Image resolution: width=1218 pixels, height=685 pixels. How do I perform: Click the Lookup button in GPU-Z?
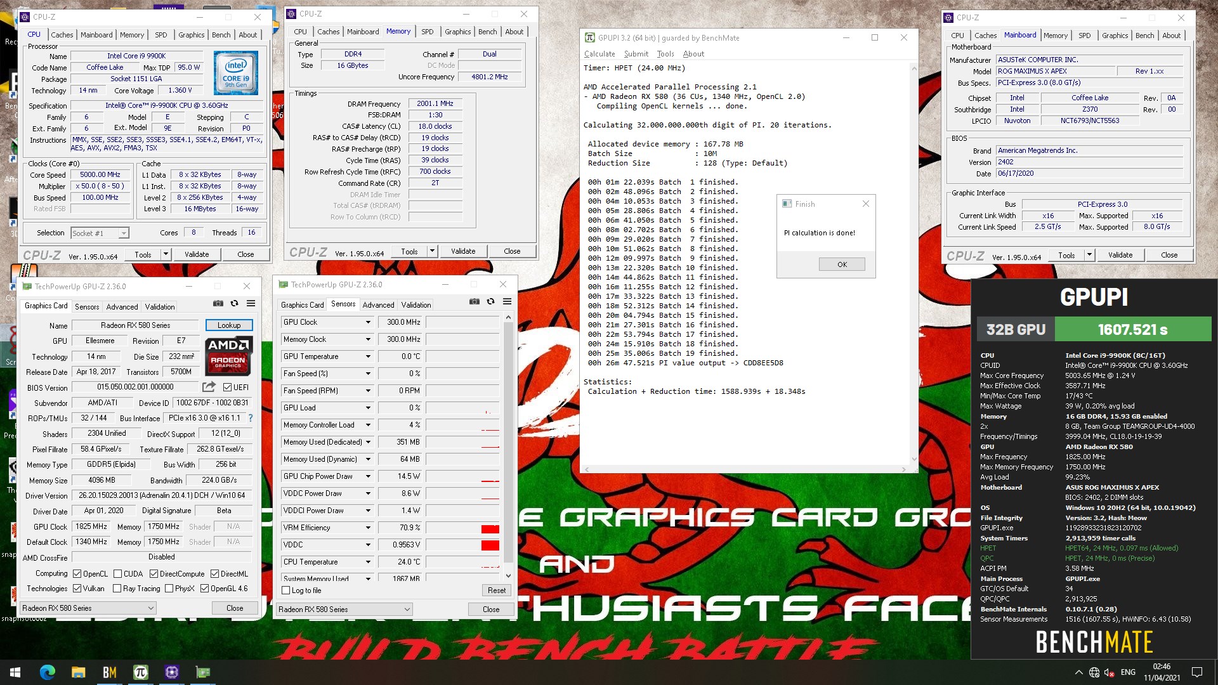(x=229, y=325)
